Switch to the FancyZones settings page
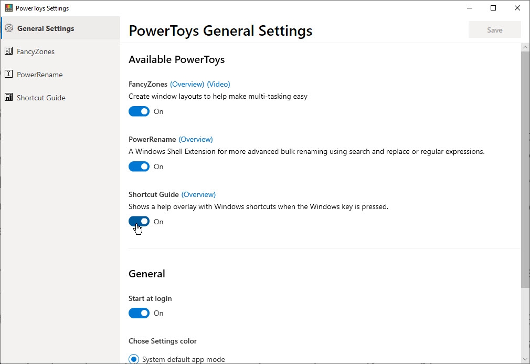 tap(35, 51)
